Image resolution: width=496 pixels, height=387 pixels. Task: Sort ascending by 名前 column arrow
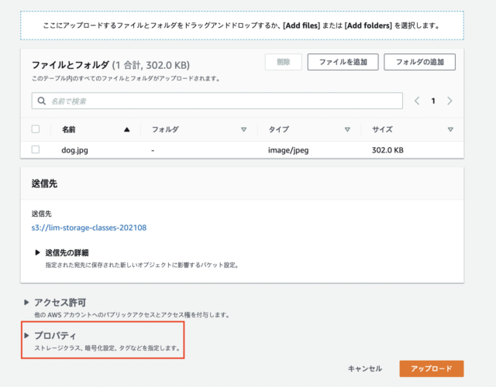tap(127, 129)
